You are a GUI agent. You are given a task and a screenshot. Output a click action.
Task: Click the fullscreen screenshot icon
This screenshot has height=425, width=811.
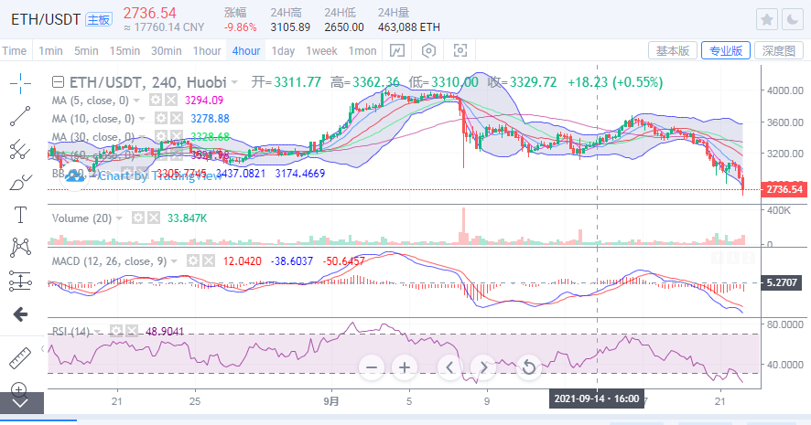(x=460, y=50)
